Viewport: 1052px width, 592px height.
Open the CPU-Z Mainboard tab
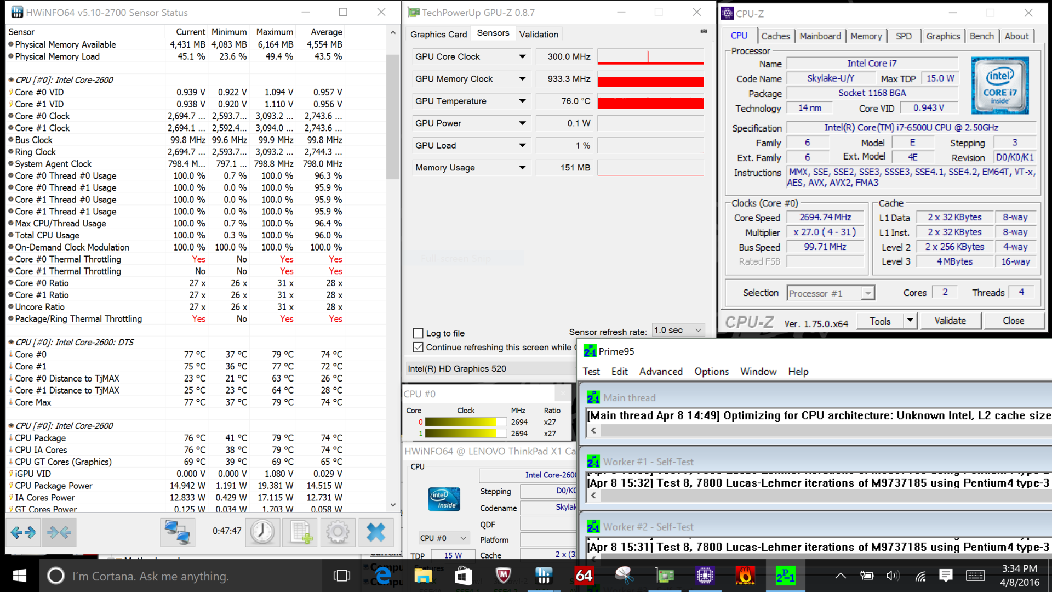(x=820, y=36)
